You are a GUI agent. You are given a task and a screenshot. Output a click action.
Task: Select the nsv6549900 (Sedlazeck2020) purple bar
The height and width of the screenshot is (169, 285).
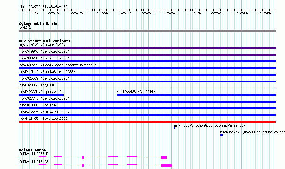tap(147, 55)
